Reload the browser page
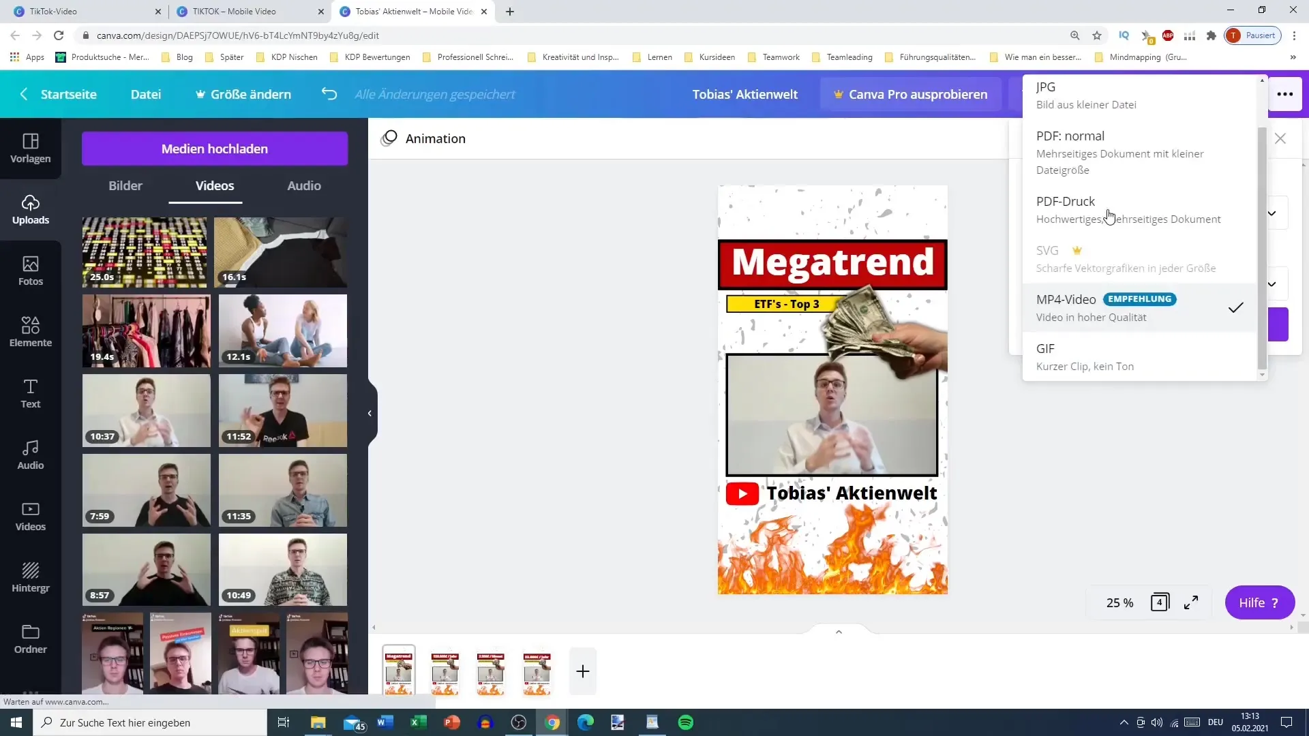This screenshot has width=1309, height=736. coord(59,35)
